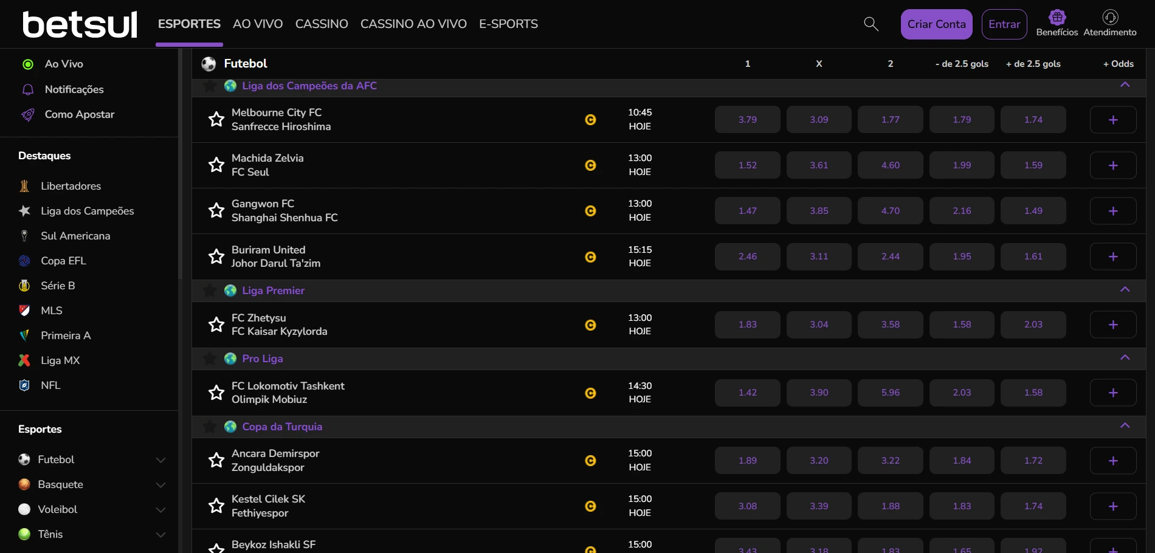Favorite the Melbourne City FC vs Sanfrecce Hiroshima match
This screenshot has width=1155, height=553.
tap(216, 119)
